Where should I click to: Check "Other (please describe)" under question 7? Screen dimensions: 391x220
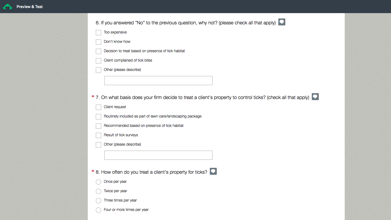tap(98, 145)
